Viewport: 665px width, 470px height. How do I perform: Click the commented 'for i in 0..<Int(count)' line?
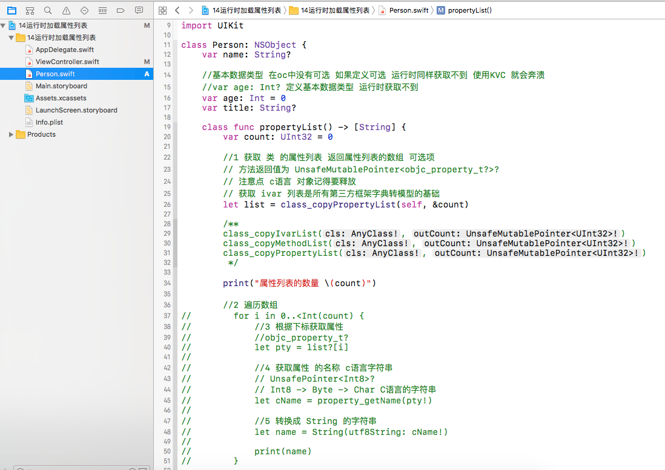click(299, 316)
